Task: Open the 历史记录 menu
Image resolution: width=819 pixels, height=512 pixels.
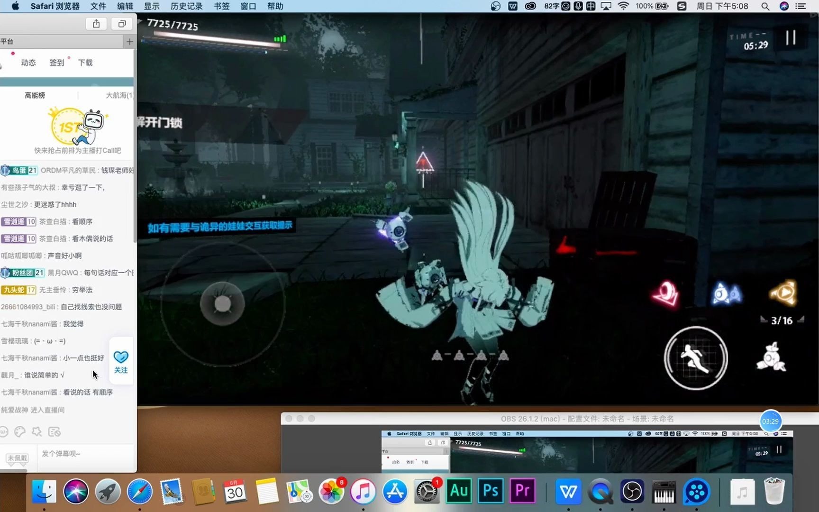Action: click(x=187, y=6)
